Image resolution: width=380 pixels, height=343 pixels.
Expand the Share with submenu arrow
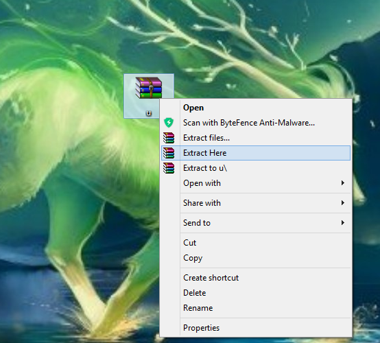tap(343, 203)
